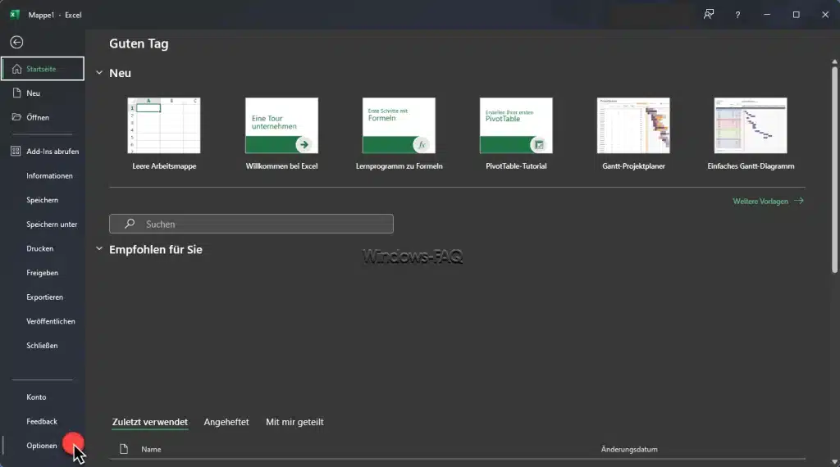Open the PivotTable-Tutorial thumbnail

pyautogui.click(x=516, y=125)
